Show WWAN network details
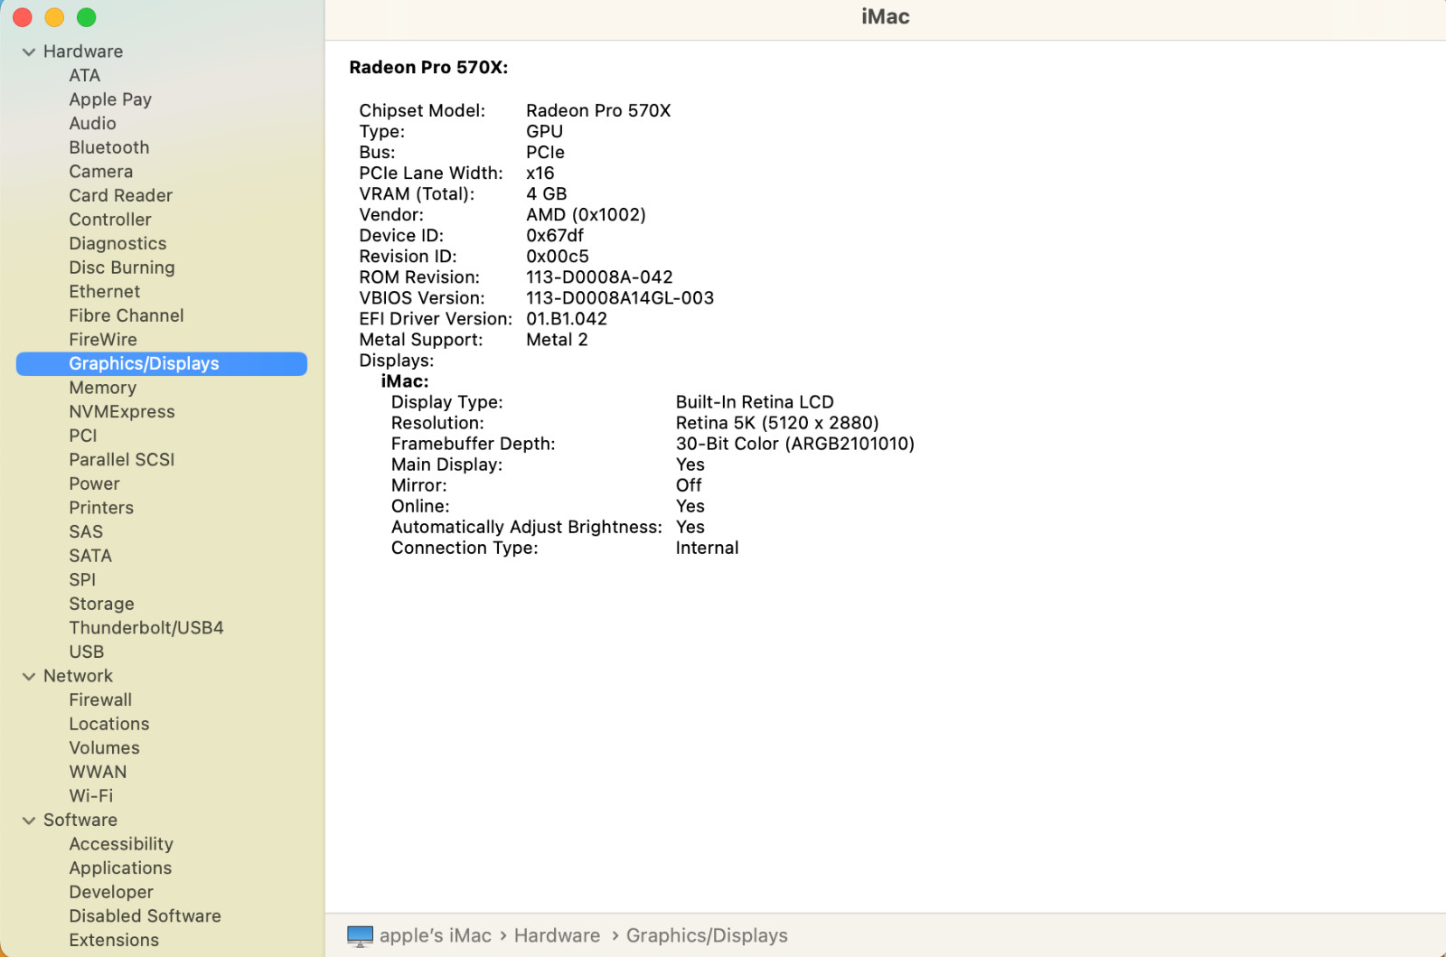This screenshot has width=1446, height=957. [99, 772]
